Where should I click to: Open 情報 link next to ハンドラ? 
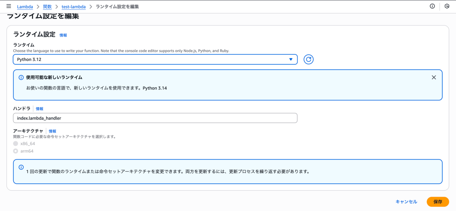[40, 109]
